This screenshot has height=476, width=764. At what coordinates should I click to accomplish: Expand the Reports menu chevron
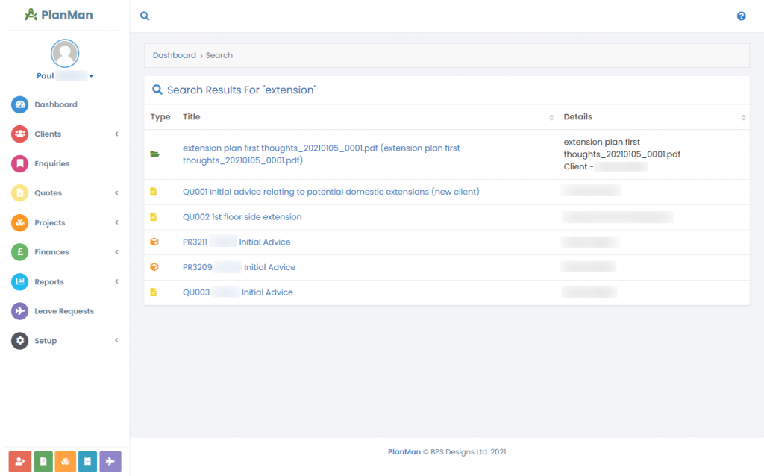point(116,281)
